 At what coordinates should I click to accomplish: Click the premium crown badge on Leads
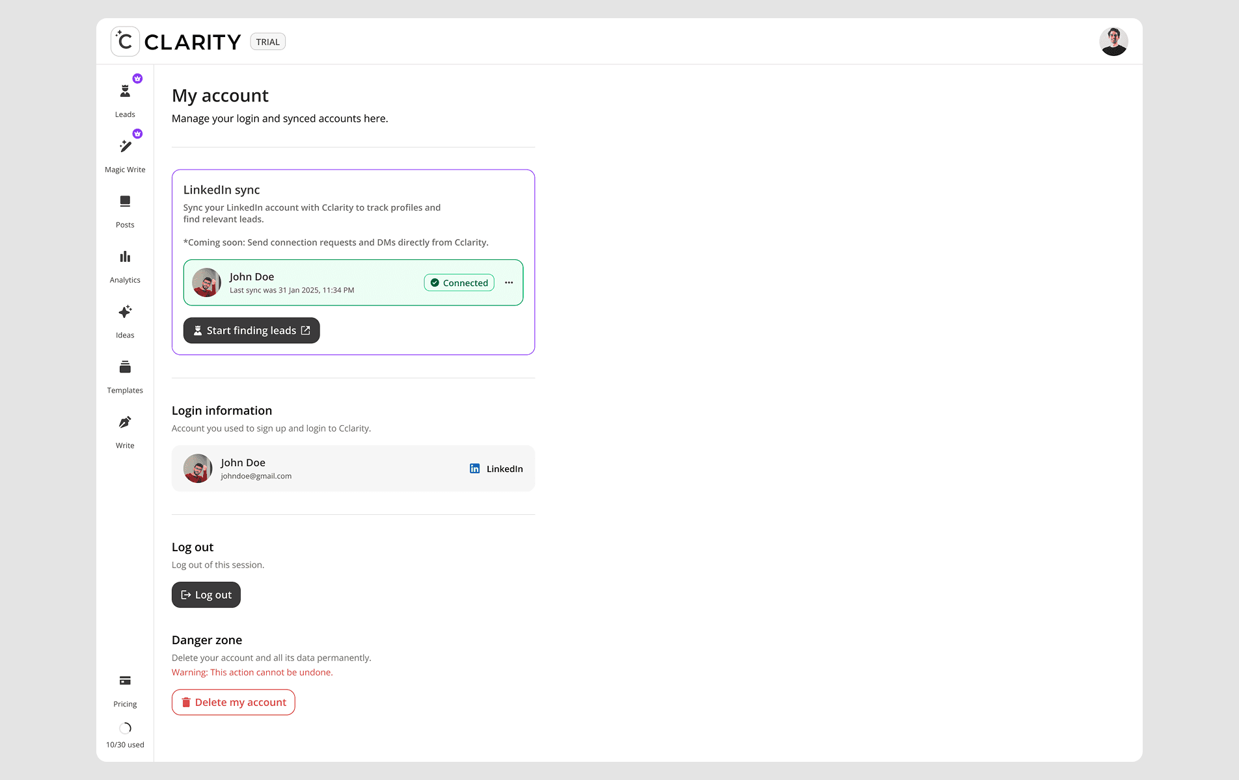pos(137,79)
